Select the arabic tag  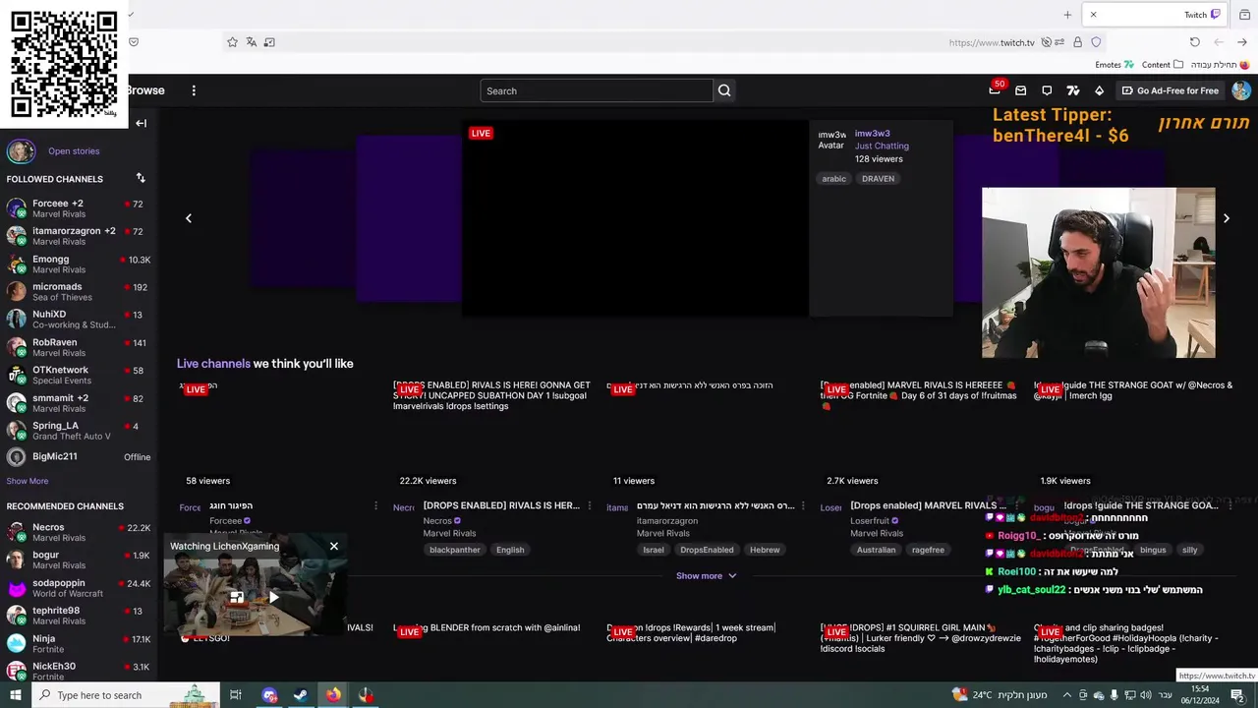(x=834, y=179)
